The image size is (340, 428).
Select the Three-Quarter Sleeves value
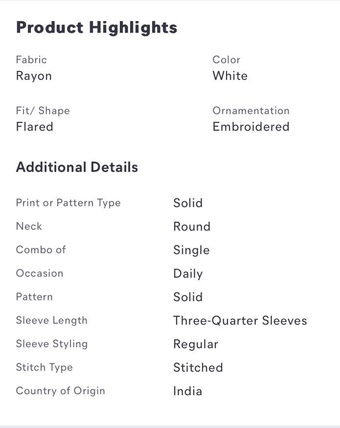pos(240,321)
